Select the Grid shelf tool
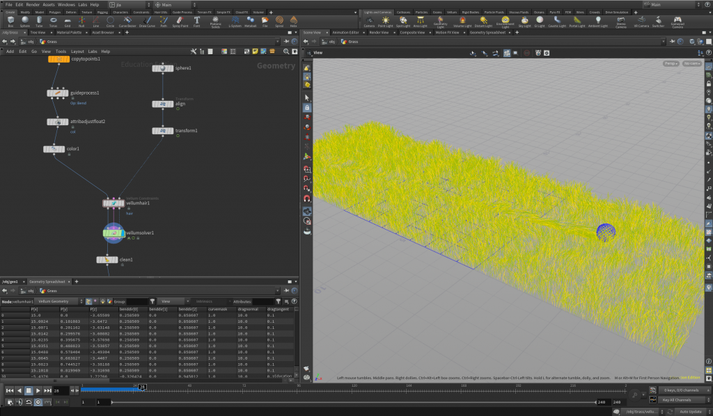 [x=68, y=22]
